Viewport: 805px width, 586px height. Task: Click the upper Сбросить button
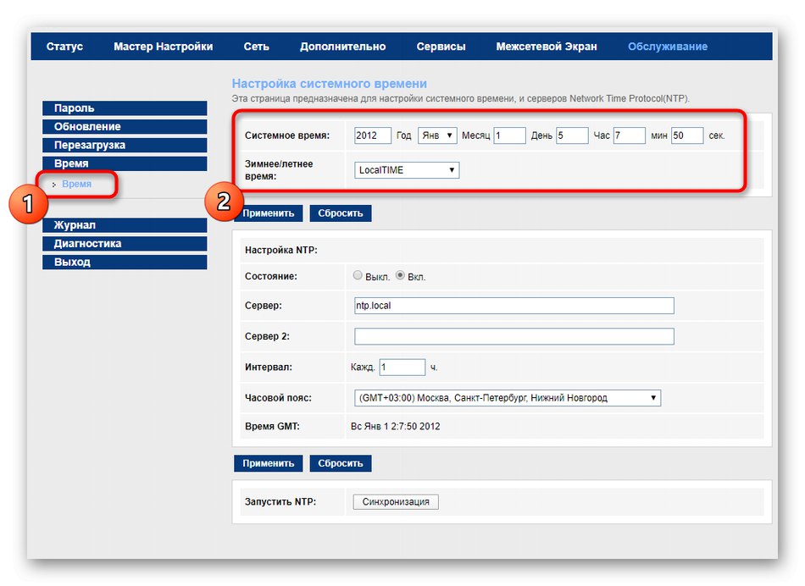(341, 213)
